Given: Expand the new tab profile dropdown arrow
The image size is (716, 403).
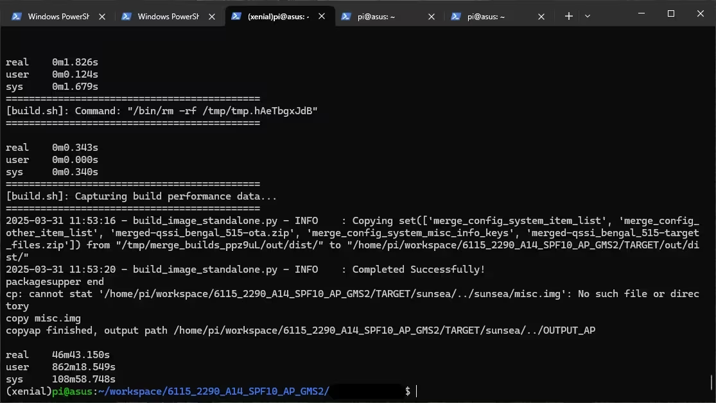Looking at the screenshot, I should point(588,17).
